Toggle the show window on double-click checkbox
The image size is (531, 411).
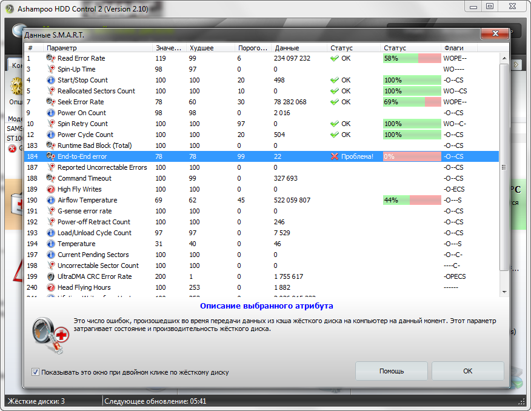click(x=35, y=372)
